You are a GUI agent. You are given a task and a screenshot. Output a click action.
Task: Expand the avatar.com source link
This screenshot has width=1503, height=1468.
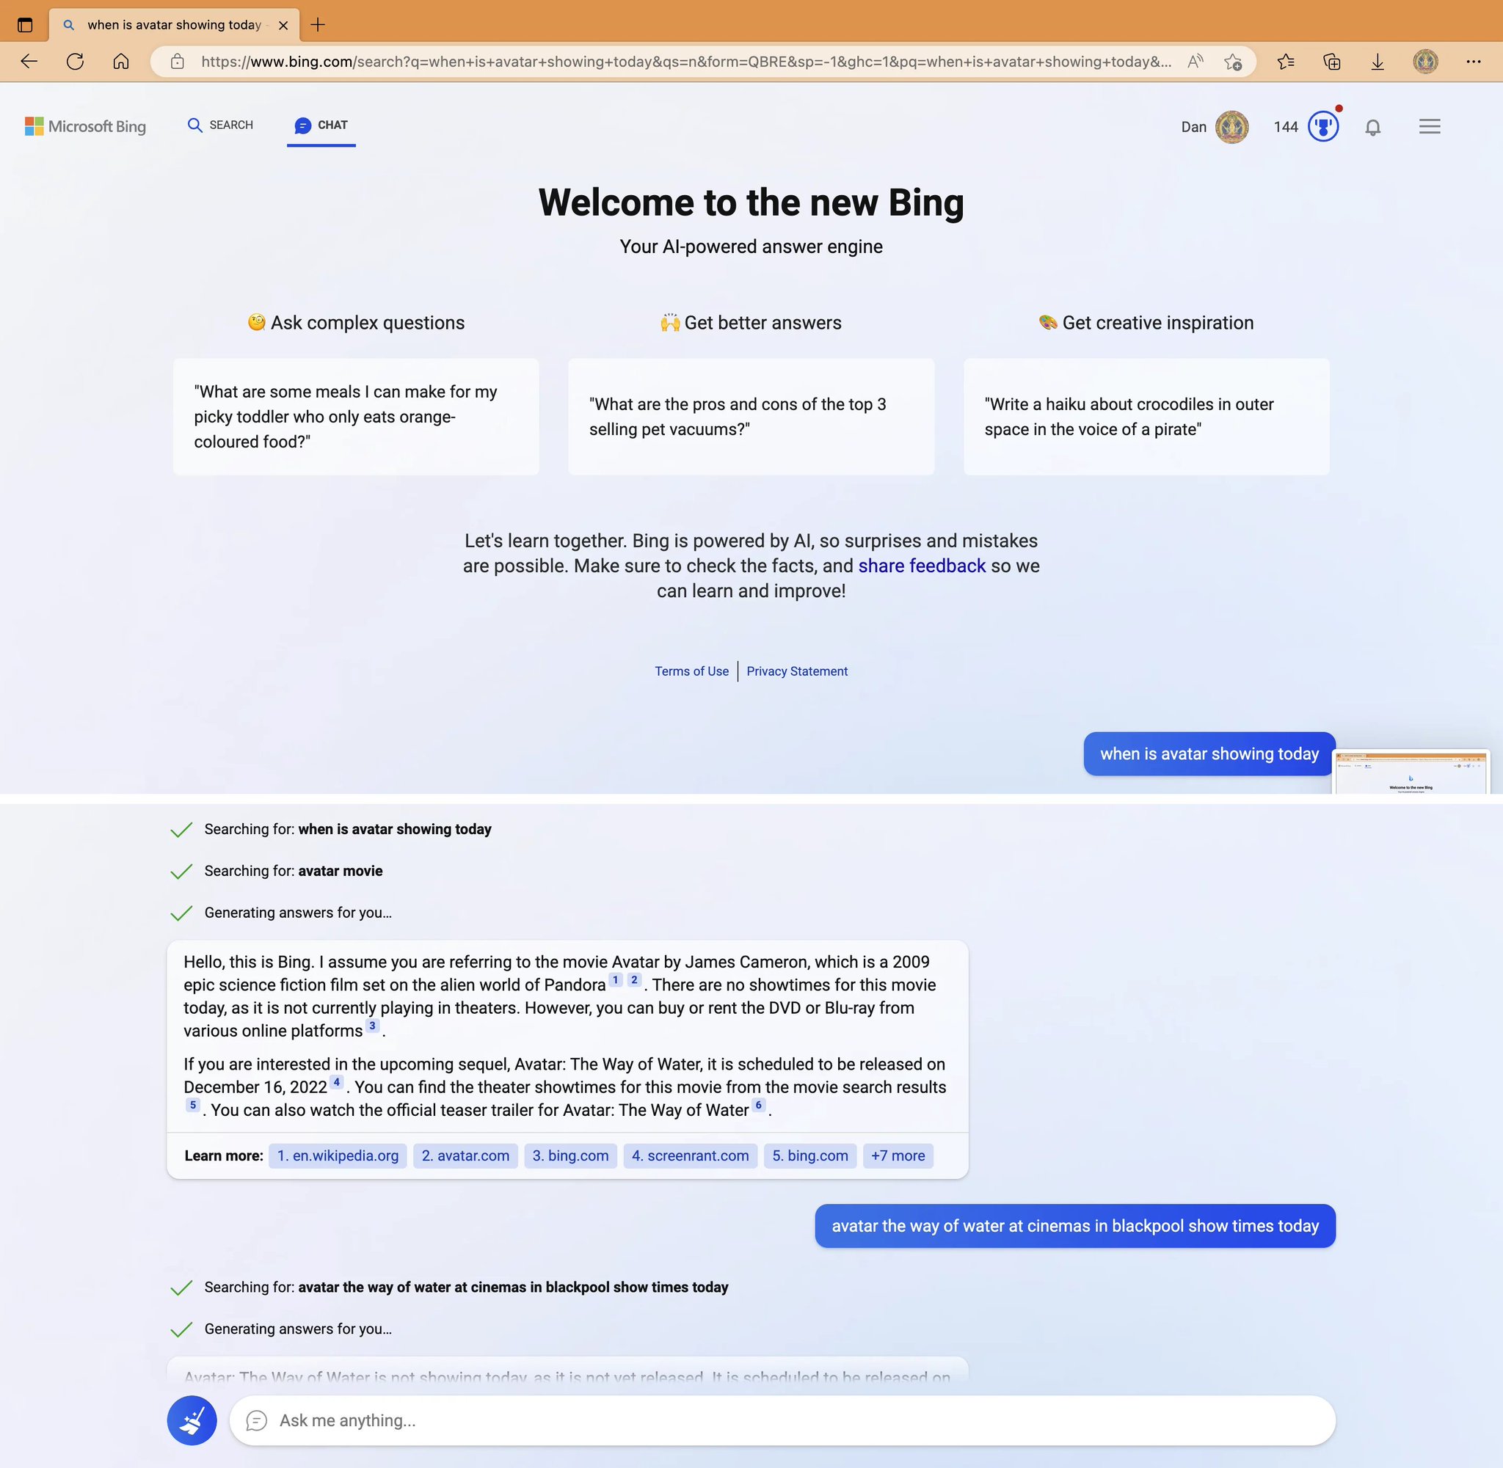pos(465,1155)
